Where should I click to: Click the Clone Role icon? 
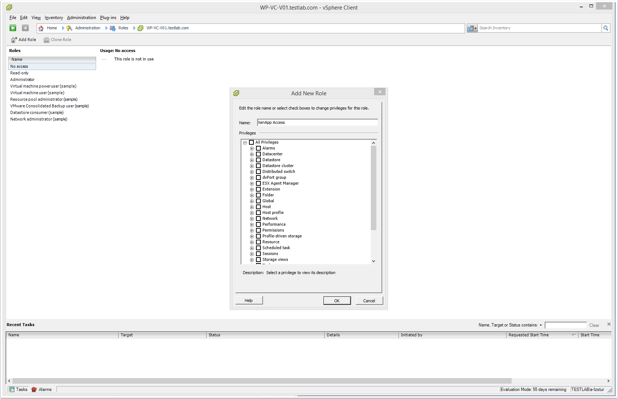coord(47,40)
